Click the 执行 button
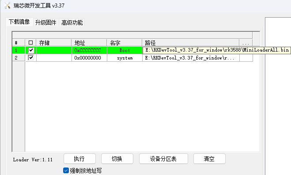Viewport: 291px width, 175px height. point(79,159)
